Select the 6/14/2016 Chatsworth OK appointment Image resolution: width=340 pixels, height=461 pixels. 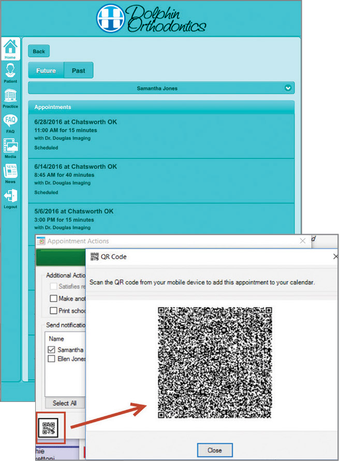(x=161, y=181)
